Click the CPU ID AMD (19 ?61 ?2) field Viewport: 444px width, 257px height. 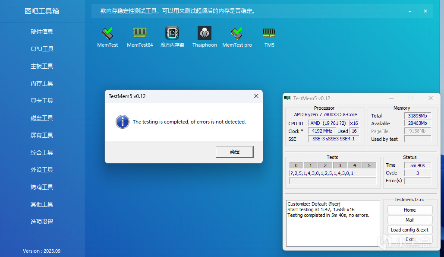coord(328,123)
